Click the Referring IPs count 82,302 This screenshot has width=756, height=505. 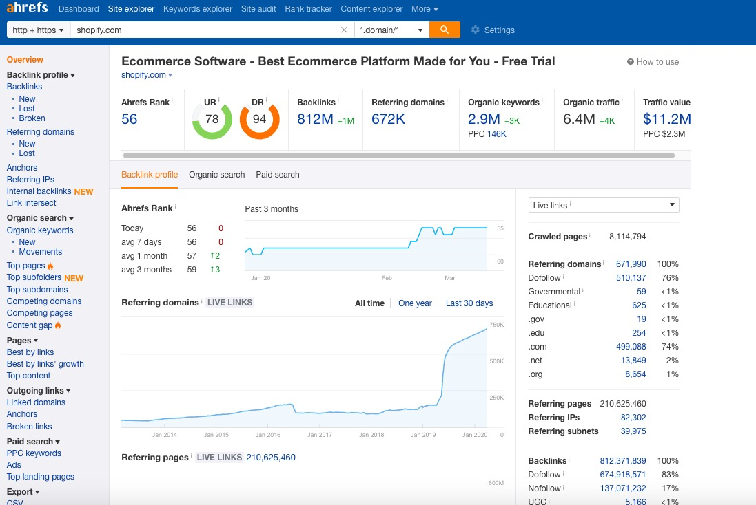(x=633, y=418)
